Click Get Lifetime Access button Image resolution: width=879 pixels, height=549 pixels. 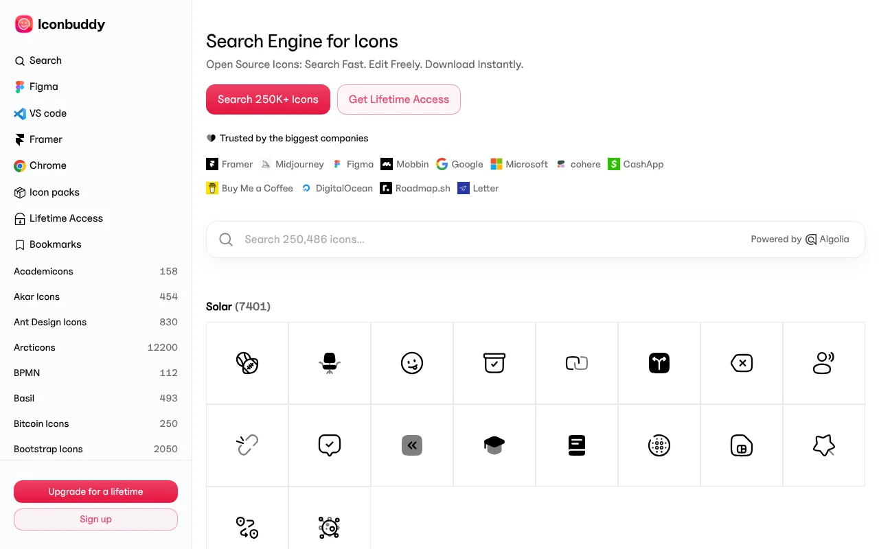[399, 100]
